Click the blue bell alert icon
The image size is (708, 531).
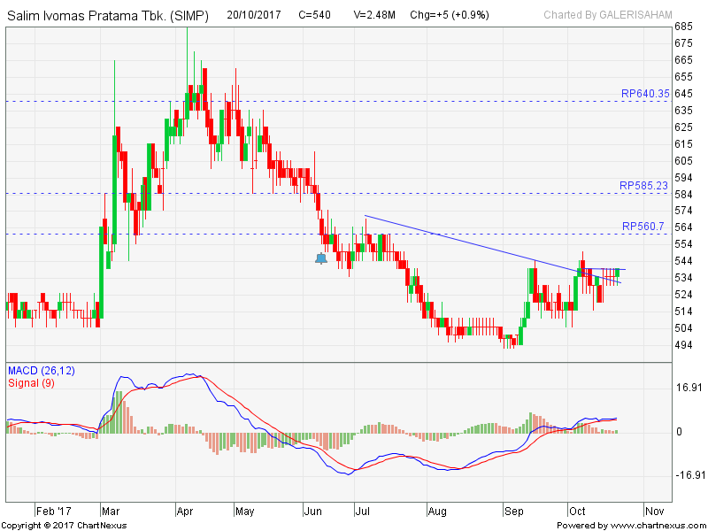[320, 258]
